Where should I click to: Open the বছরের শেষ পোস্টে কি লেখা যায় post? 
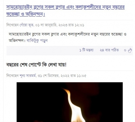36,65
